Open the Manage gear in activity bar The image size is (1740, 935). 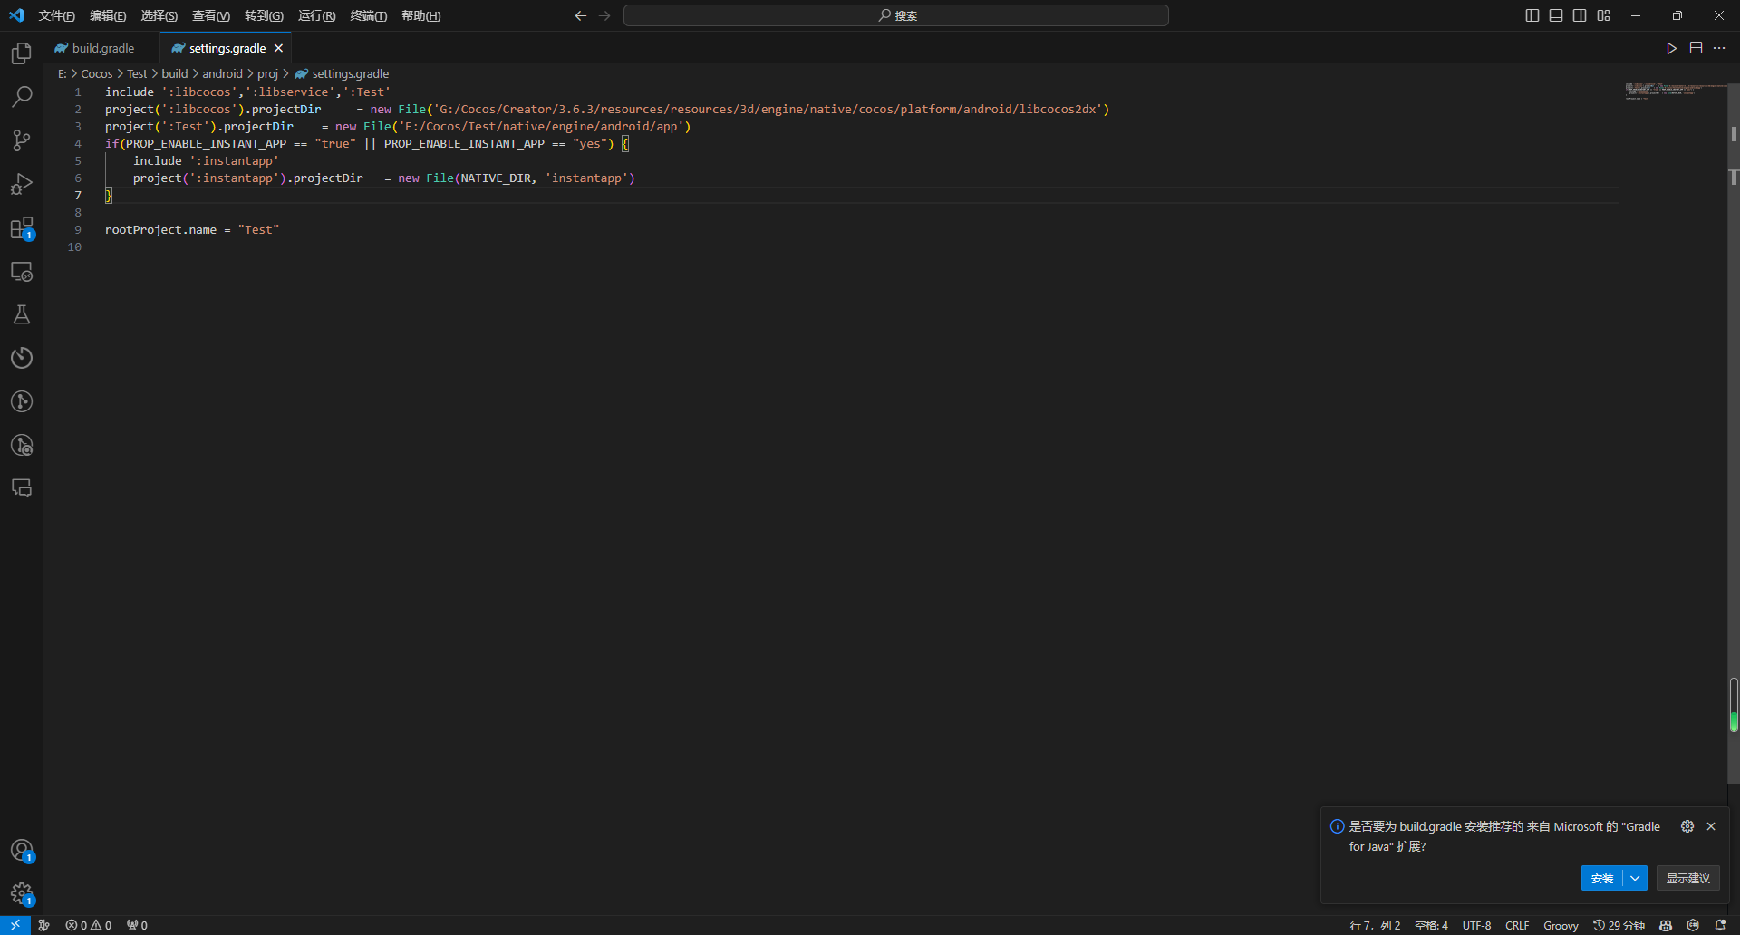[22, 894]
